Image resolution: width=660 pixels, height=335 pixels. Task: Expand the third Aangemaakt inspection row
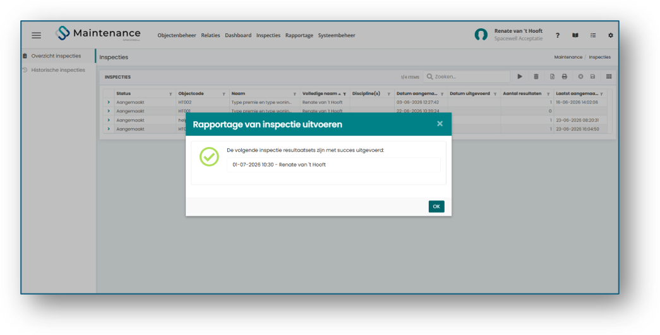pos(109,120)
